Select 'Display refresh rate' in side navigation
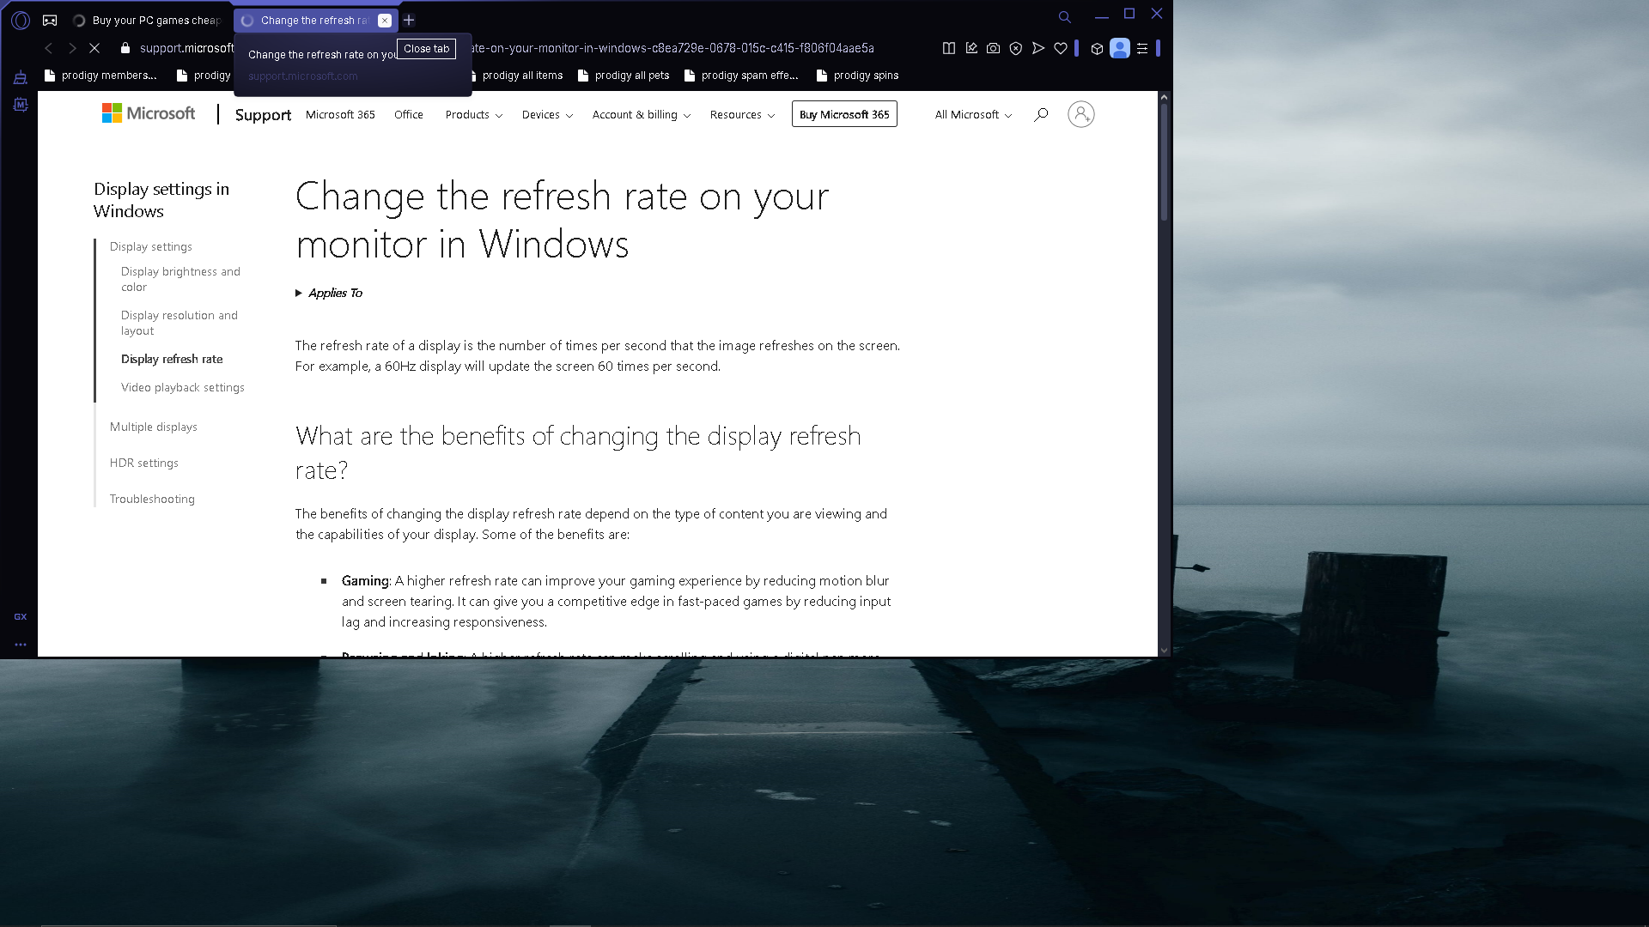This screenshot has height=927, width=1649. click(172, 359)
